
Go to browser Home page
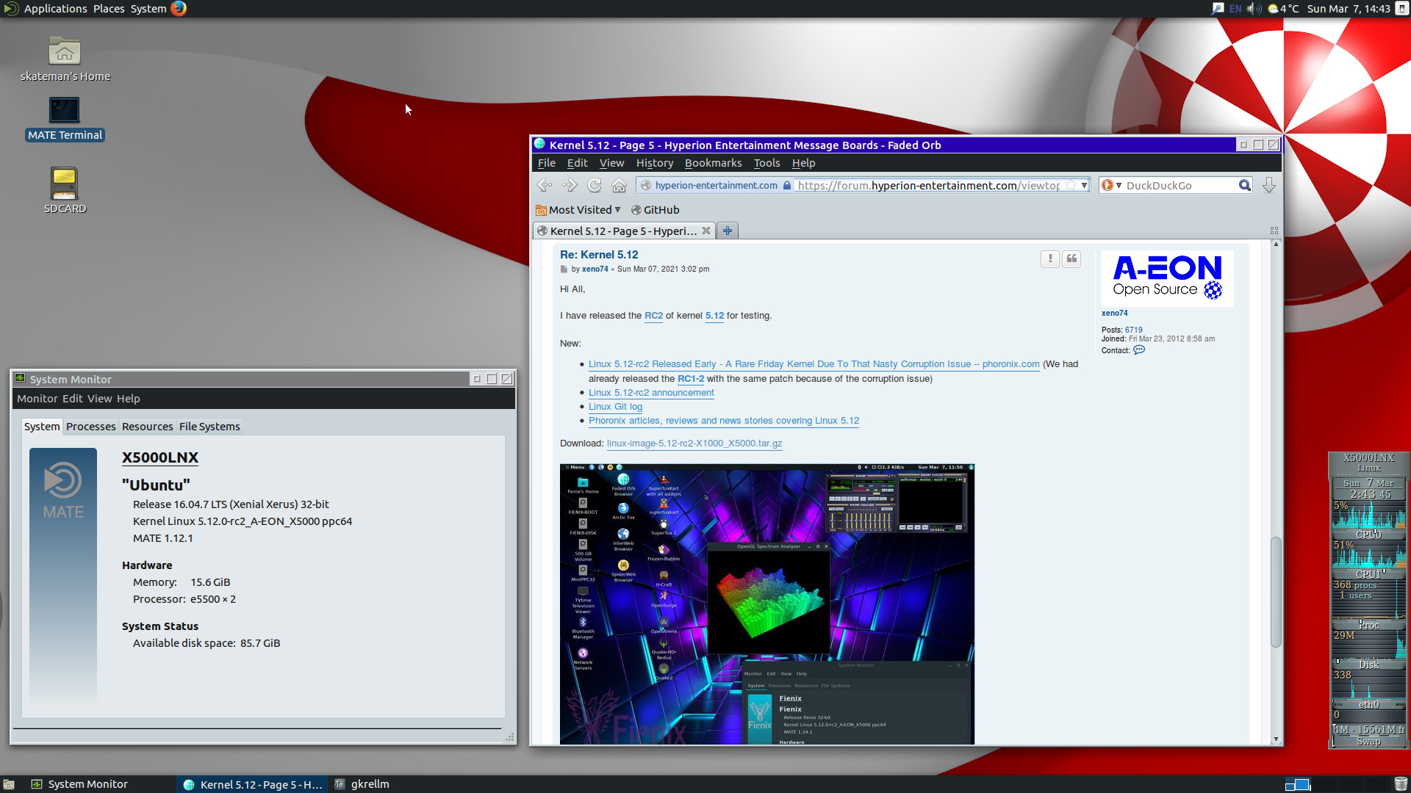point(620,185)
